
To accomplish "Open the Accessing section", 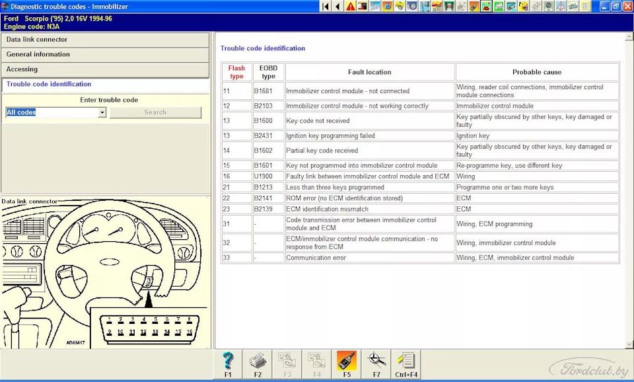I will [105, 69].
